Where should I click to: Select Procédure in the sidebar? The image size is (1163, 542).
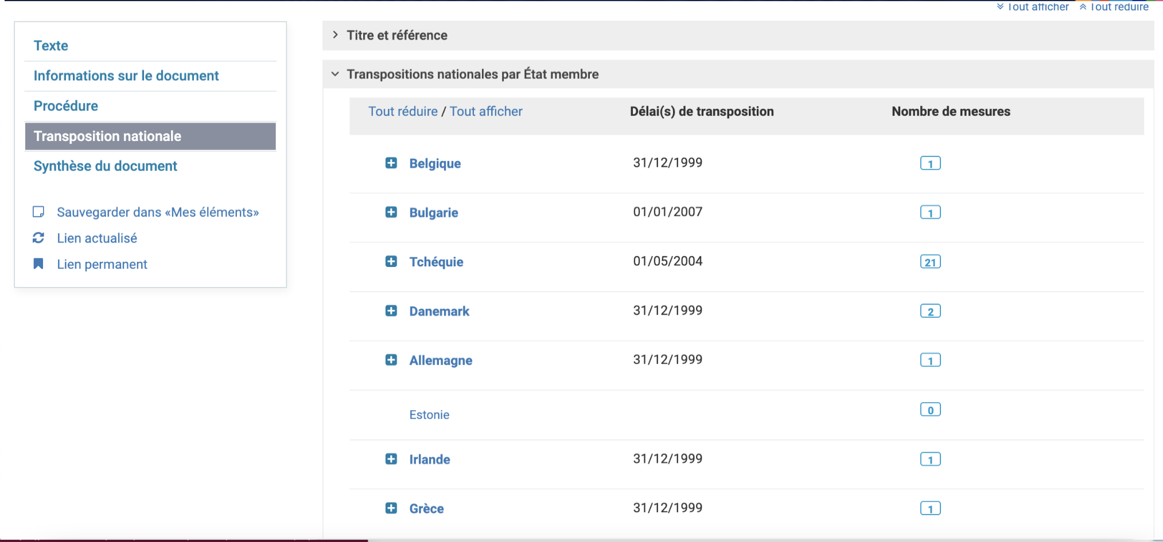tap(66, 106)
